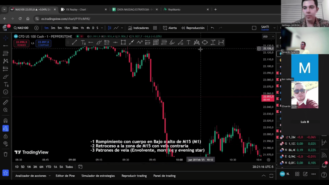Toggle stay in drawing mode
This screenshot has height=185, width=329.
click(x=6, y=129)
